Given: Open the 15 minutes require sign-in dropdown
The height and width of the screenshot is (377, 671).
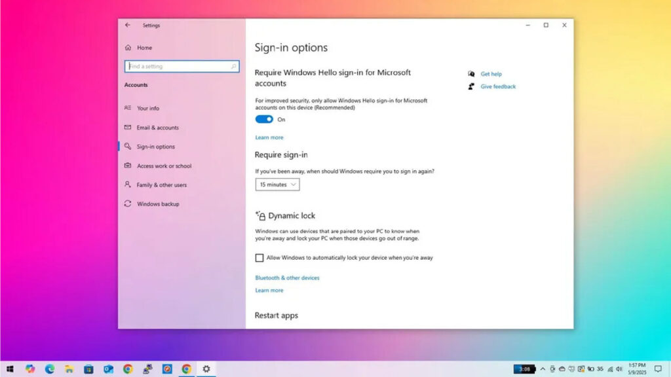Looking at the screenshot, I should coord(277,185).
